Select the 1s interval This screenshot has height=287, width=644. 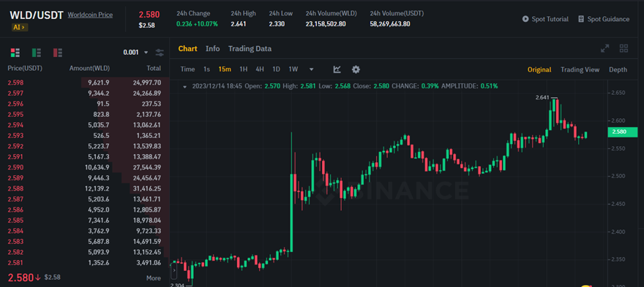point(206,69)
